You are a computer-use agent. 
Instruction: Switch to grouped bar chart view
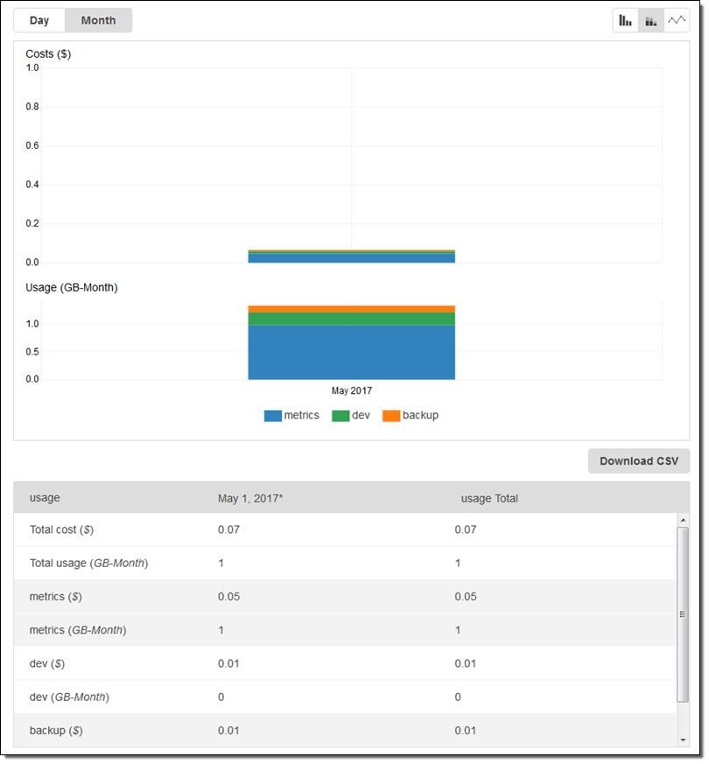pos(625,21)
